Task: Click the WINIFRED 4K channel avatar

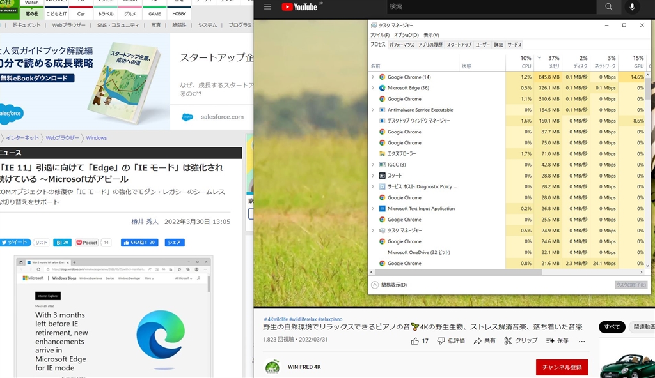Action: (x=272, y=367)
